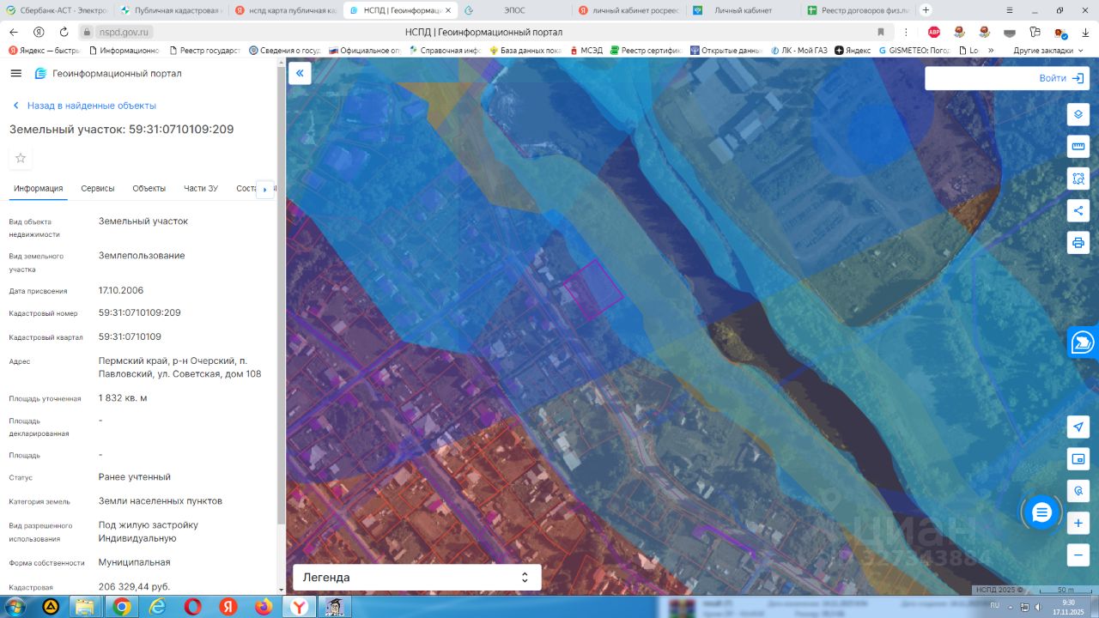The image size is (1099, 618).
Task: Select the ruler measurement tool
Action: tap(1078, 146)
